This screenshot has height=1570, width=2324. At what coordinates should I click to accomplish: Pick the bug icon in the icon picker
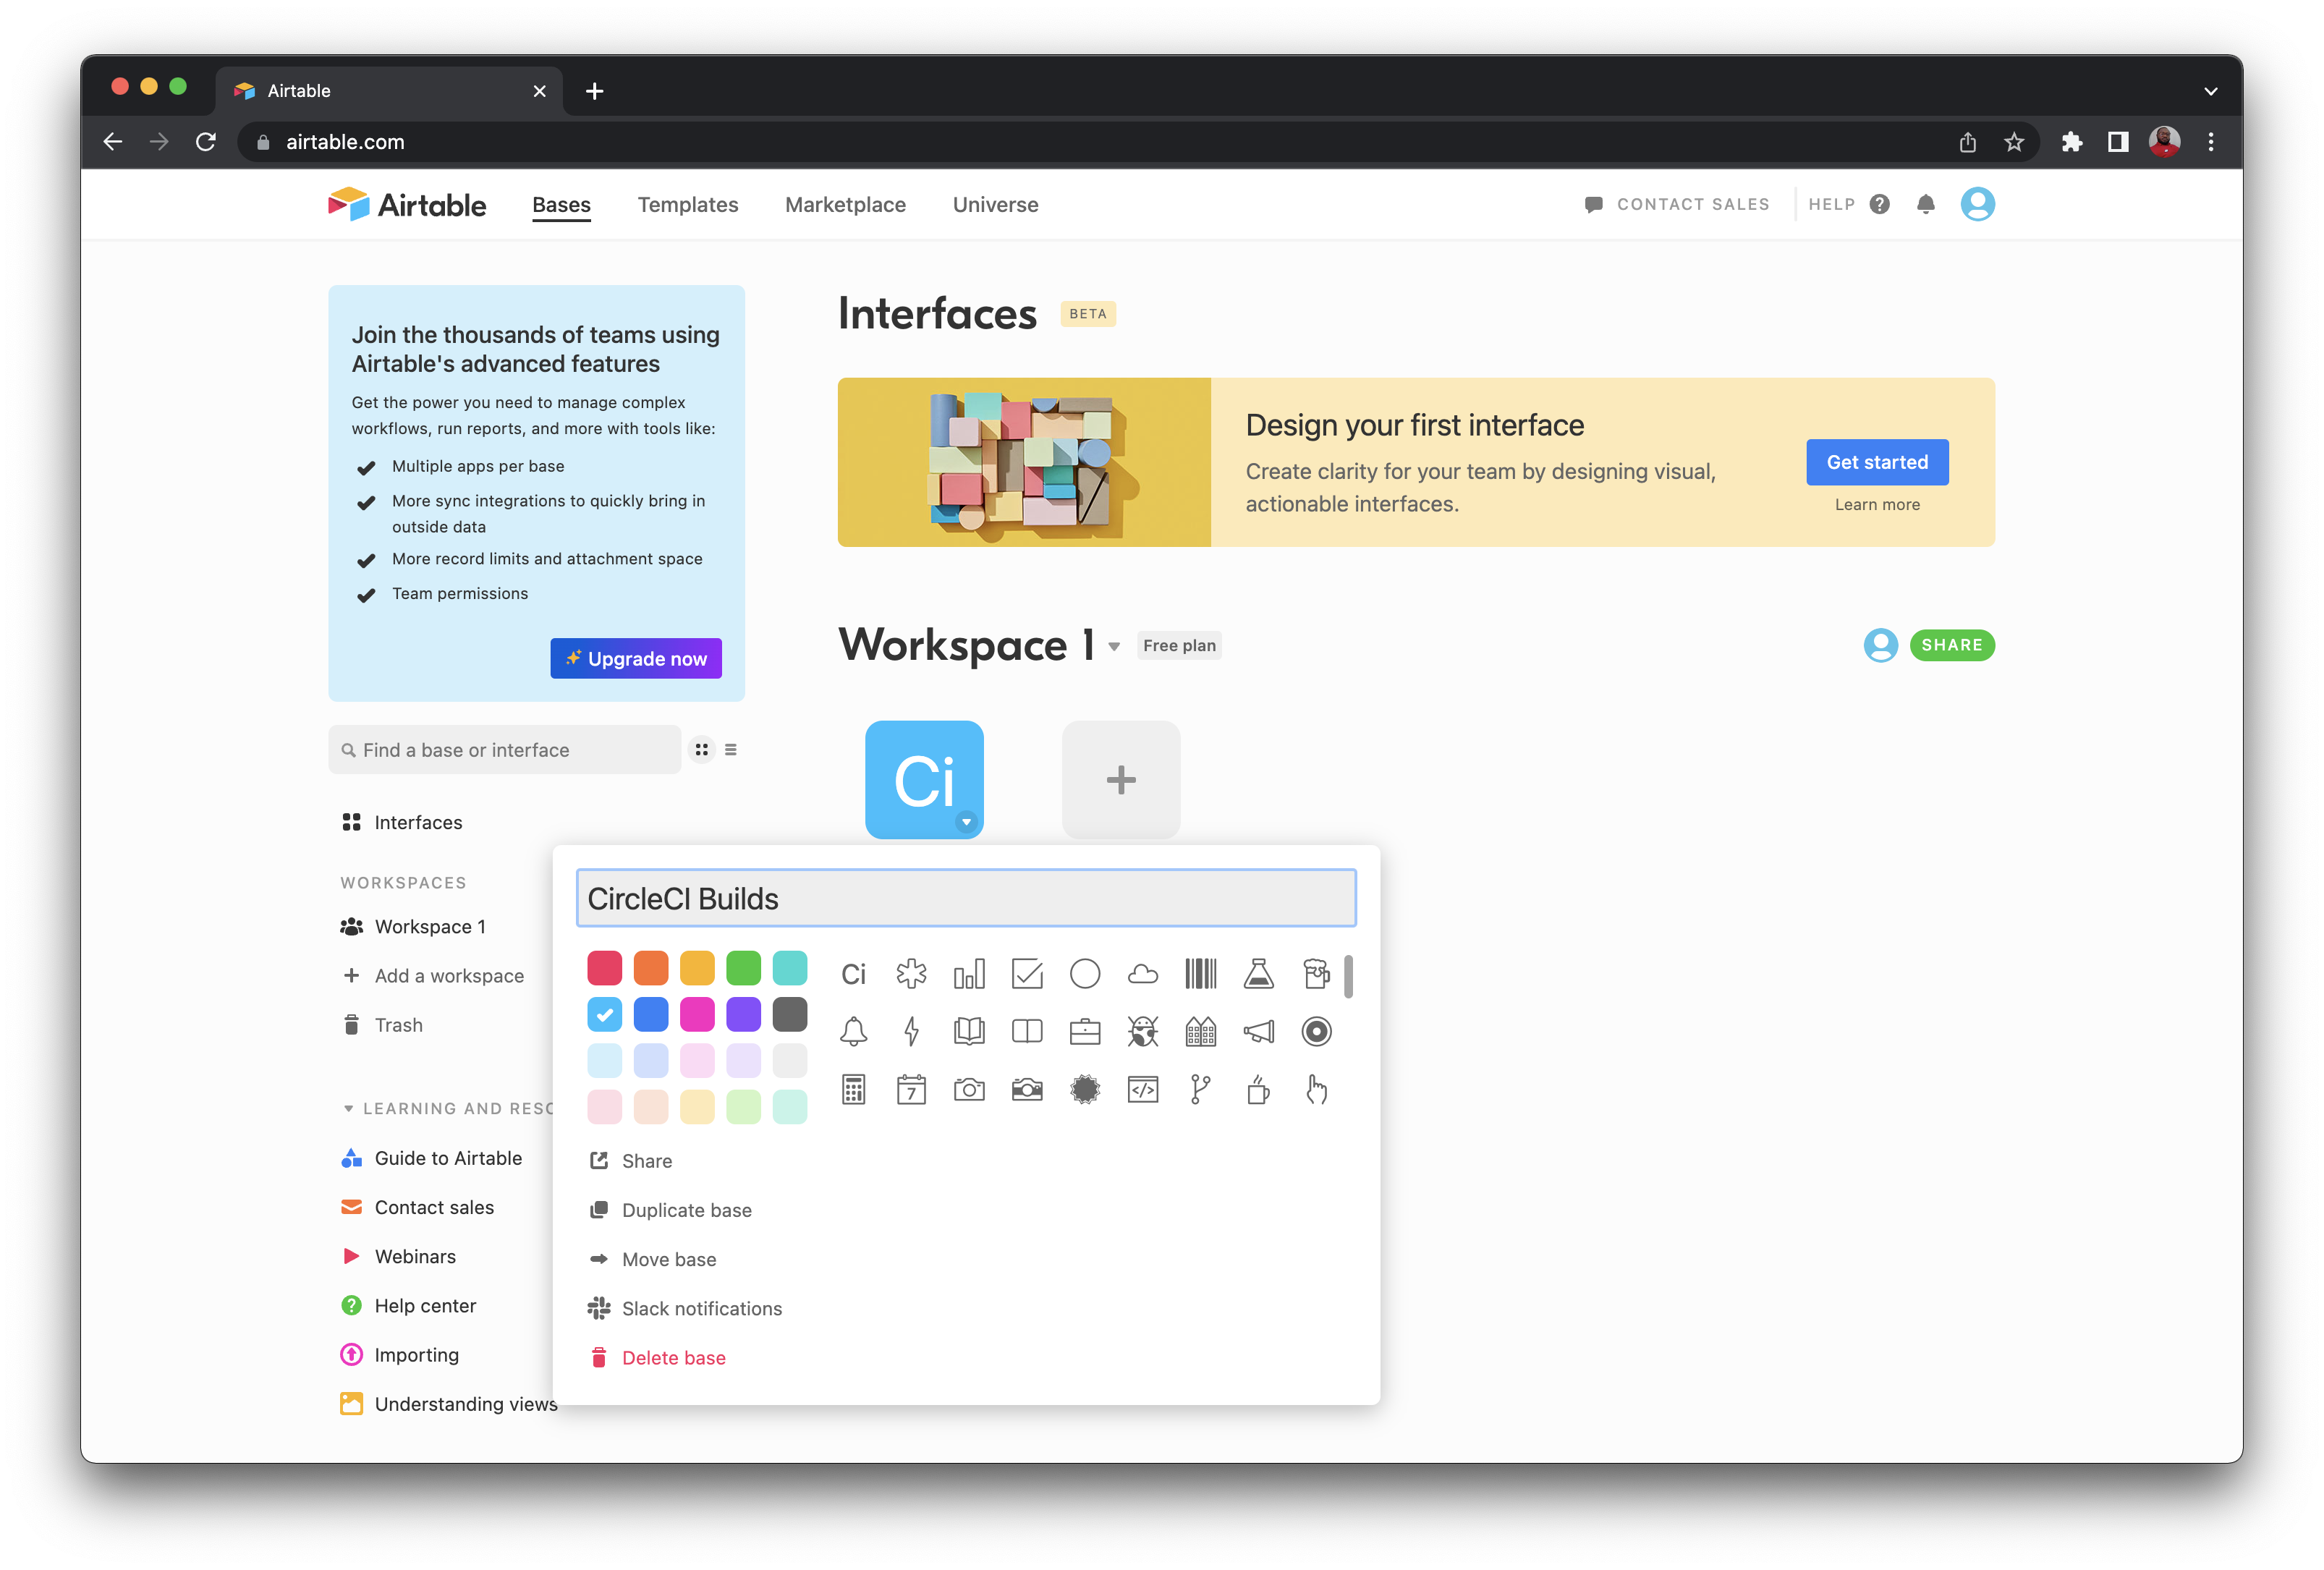tap(1142, 1031)
